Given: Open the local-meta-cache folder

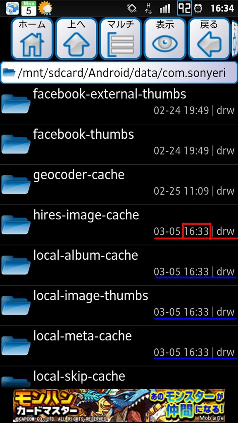Looking at the screenshot, I should pos(119,346).
